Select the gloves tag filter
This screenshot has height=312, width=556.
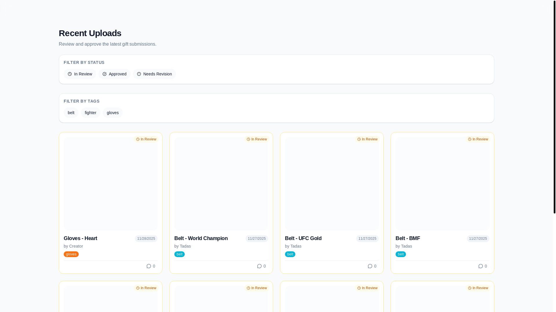point(113,113)
